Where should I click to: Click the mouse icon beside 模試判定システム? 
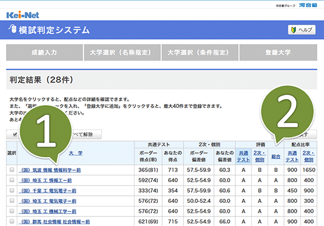[x=13, y=29]
